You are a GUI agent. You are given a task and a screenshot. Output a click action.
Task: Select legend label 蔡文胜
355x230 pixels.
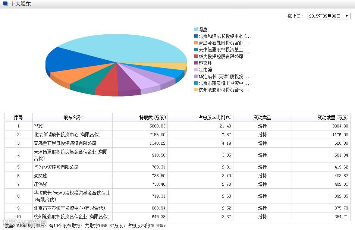205,63
